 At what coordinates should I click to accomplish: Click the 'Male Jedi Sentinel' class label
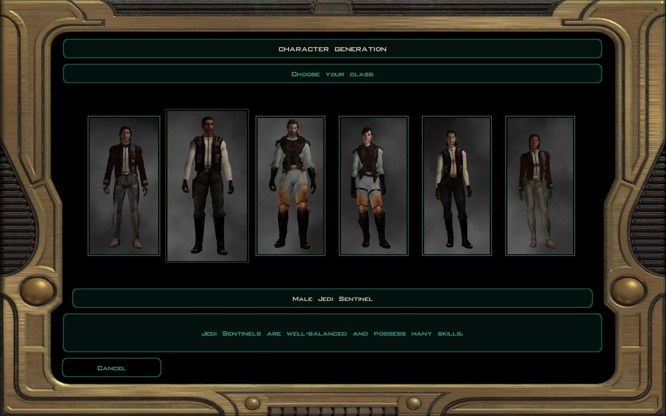(x=333, y=299)
